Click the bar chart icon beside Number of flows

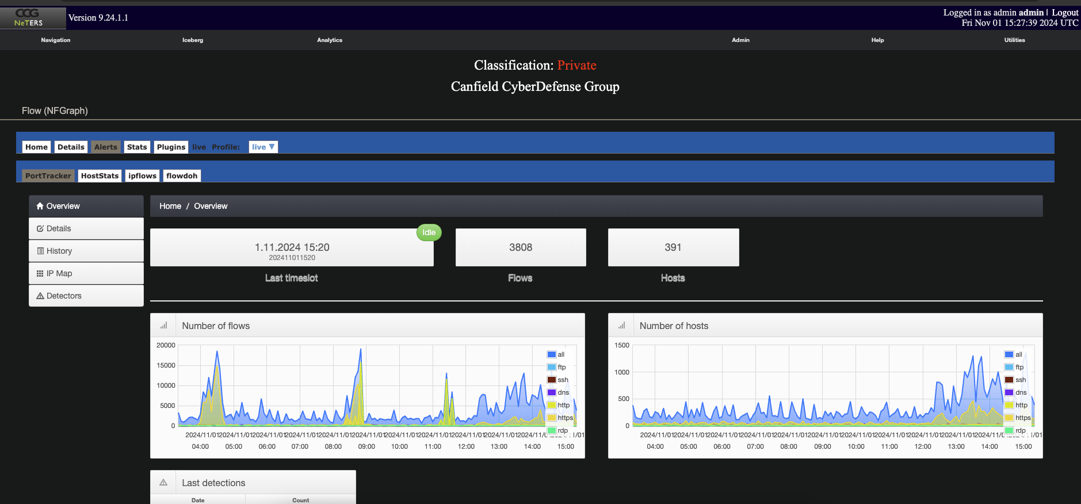(x=163, y=326)
